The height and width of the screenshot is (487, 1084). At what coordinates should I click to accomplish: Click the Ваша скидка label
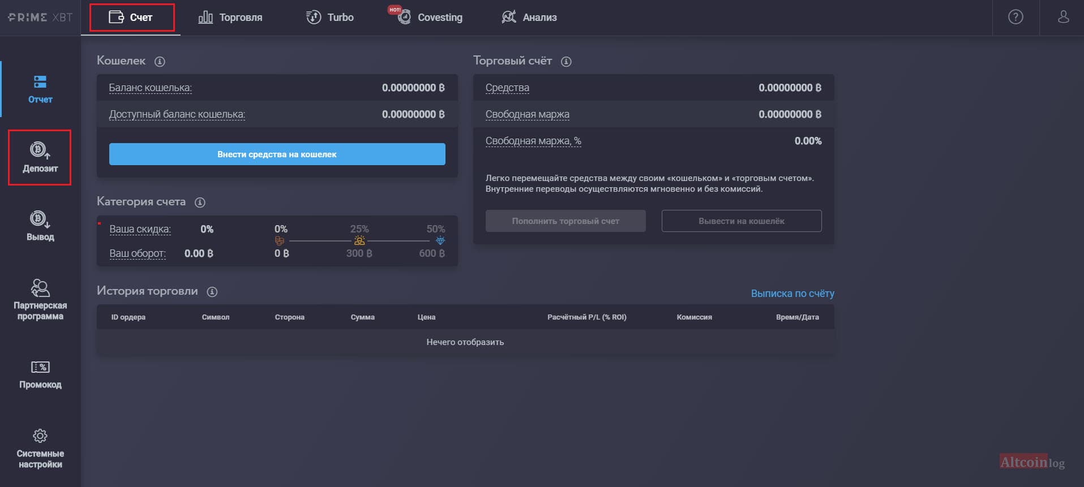tap(140, 230)
